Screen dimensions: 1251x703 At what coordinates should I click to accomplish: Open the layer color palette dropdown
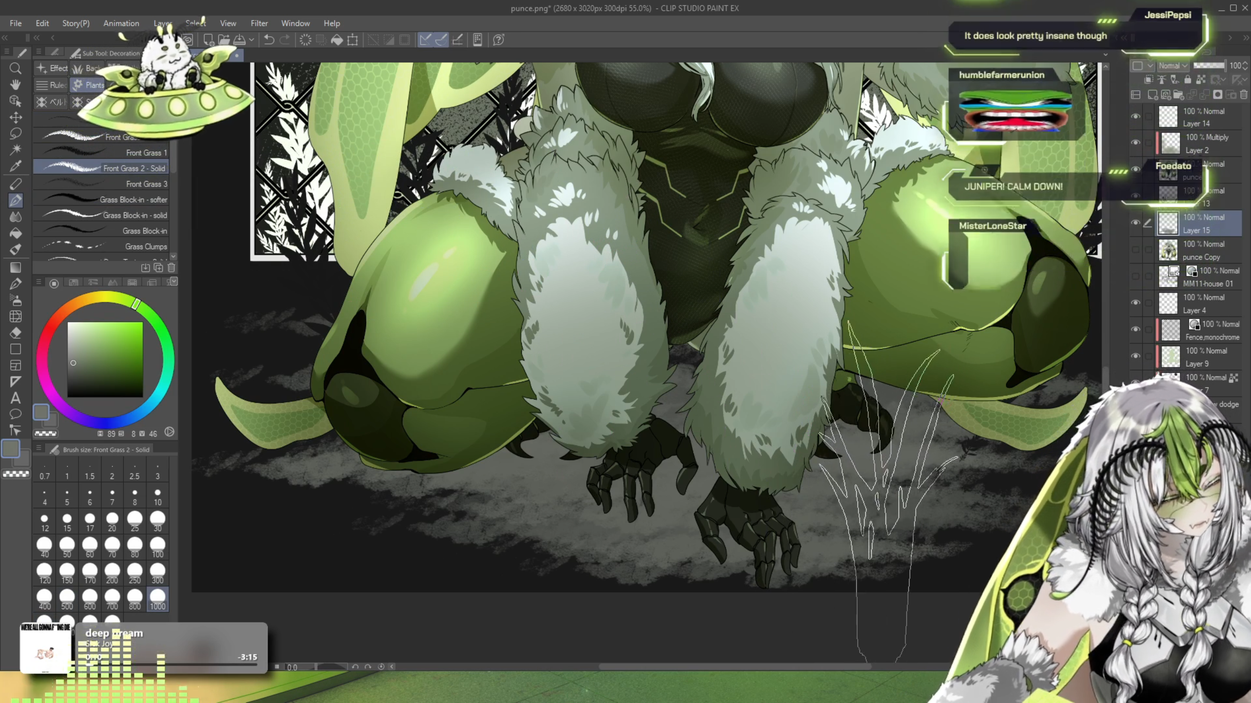(1150, 65)
